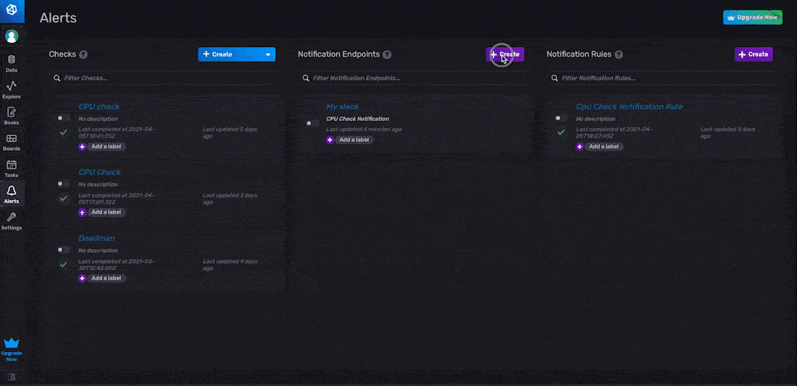Toggle the CPU check on/off switch

pos(64,118)
